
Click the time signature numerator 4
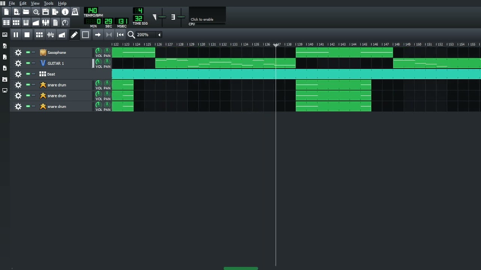point(139,10)
